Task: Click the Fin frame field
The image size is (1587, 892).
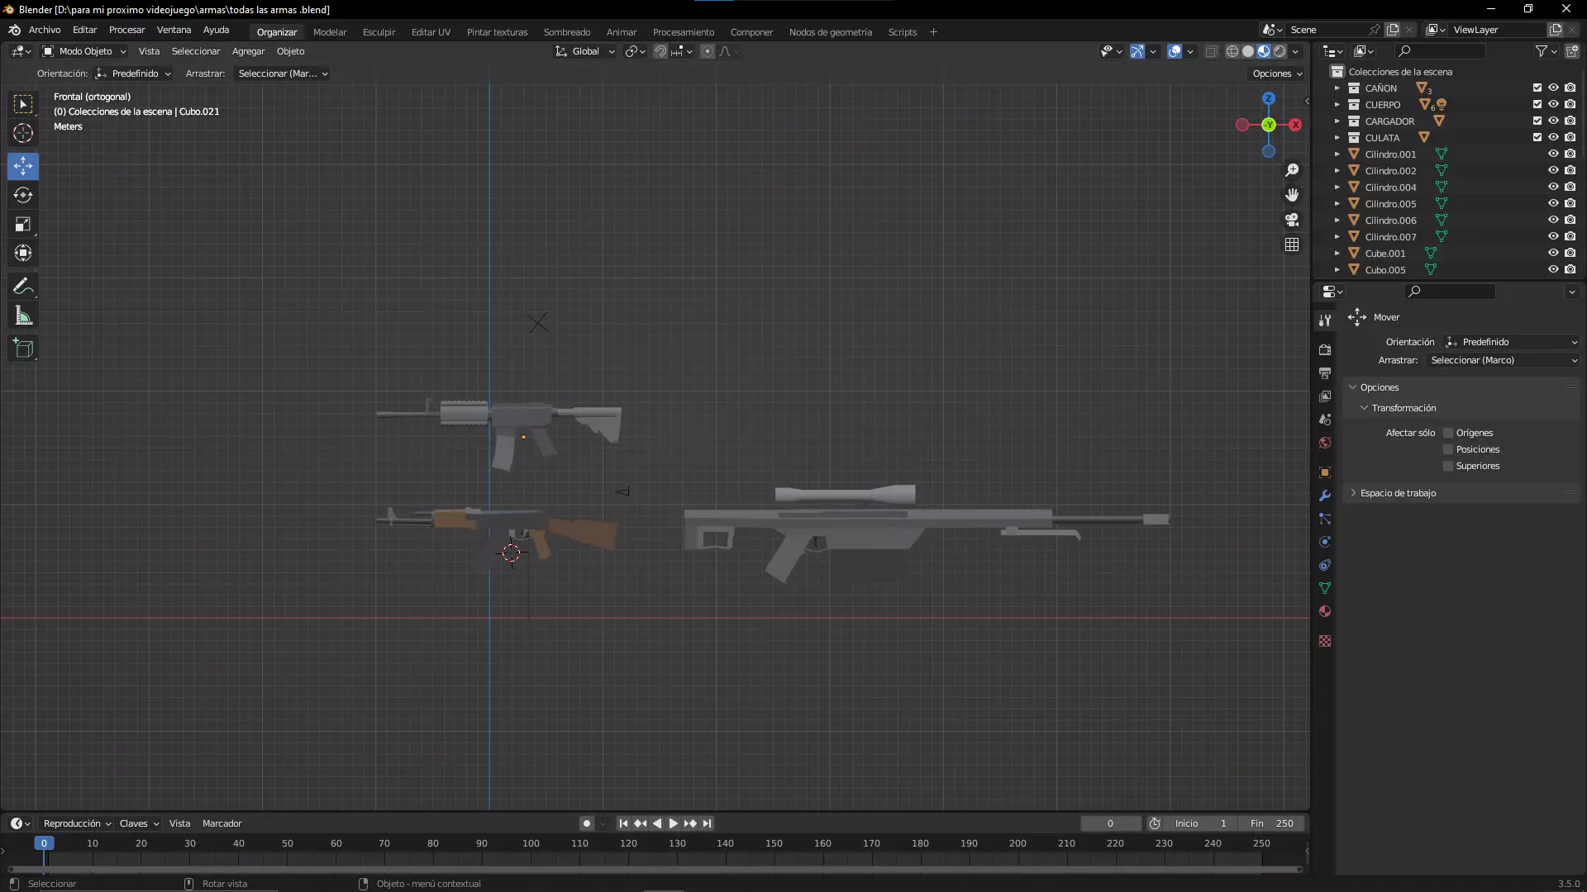Action: (x=1272, y=823)
